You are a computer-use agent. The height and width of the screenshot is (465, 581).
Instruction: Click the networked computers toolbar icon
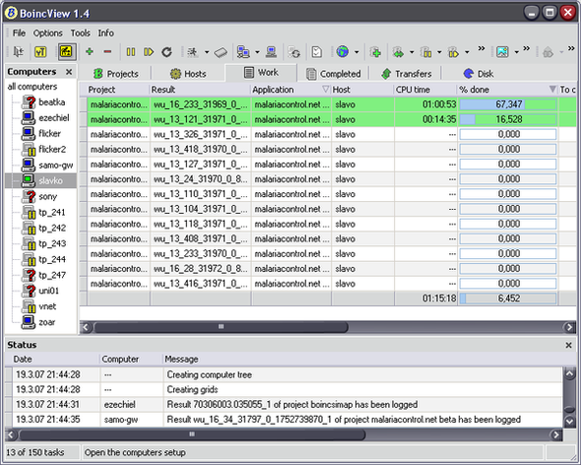(x=243, y=52)
